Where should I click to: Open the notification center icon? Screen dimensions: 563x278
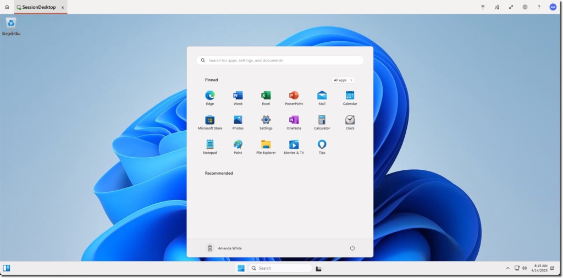pyautogui.click(x=552, y=268)
